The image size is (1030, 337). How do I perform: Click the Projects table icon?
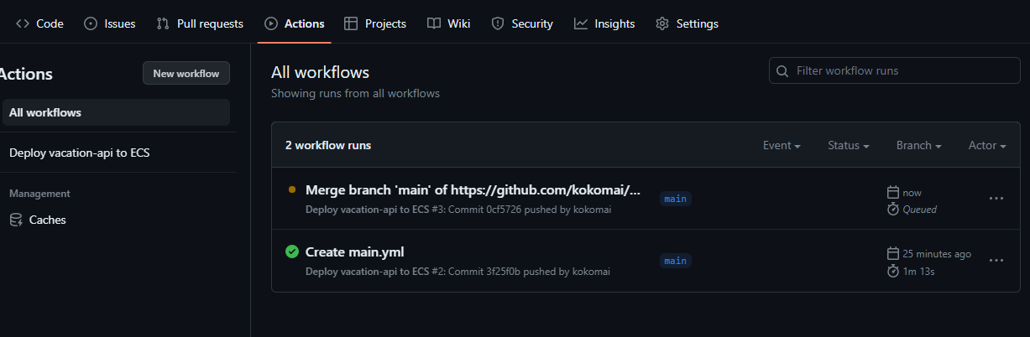(x=351, y=23)
